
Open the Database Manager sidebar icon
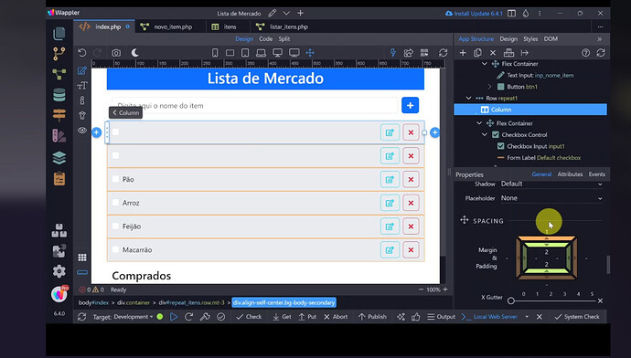tap(59, 95)
